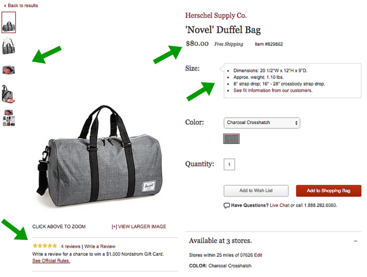Viewport: 367px width, 277px height.
Task: Collapse the Available at 3 stores section
Action: click(x=356, y=241)
